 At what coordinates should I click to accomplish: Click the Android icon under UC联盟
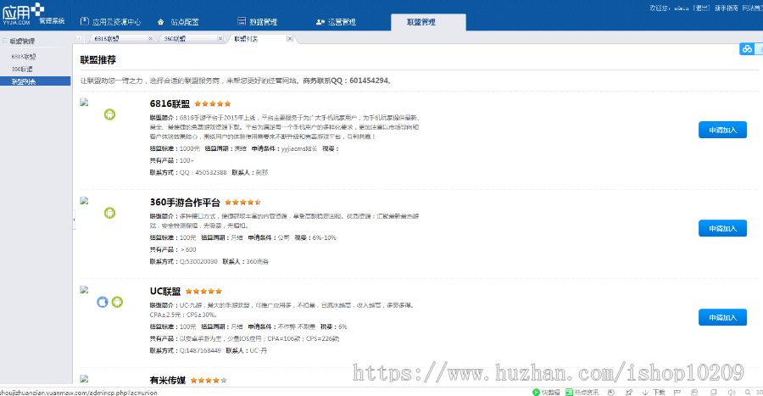point(117,302)
